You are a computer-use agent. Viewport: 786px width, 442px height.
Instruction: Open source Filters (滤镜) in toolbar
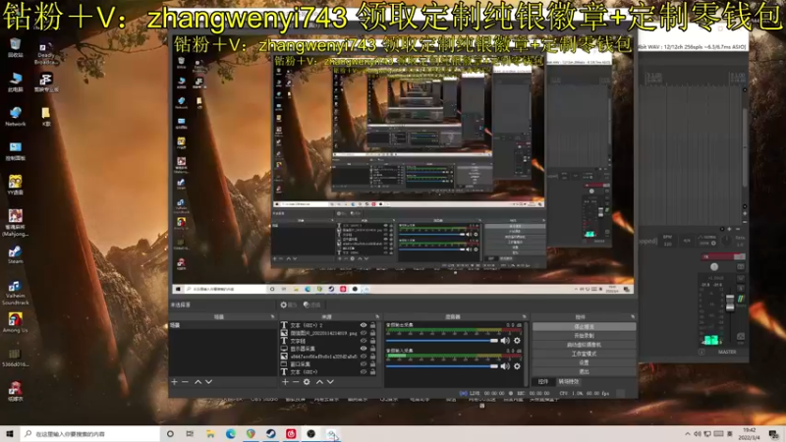311,304
